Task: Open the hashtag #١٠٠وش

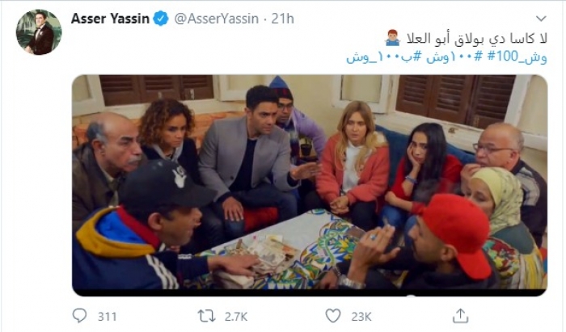Action: pos(454,57)
